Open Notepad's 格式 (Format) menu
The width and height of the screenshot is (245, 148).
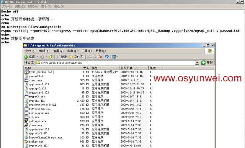[x=33, y=6]
